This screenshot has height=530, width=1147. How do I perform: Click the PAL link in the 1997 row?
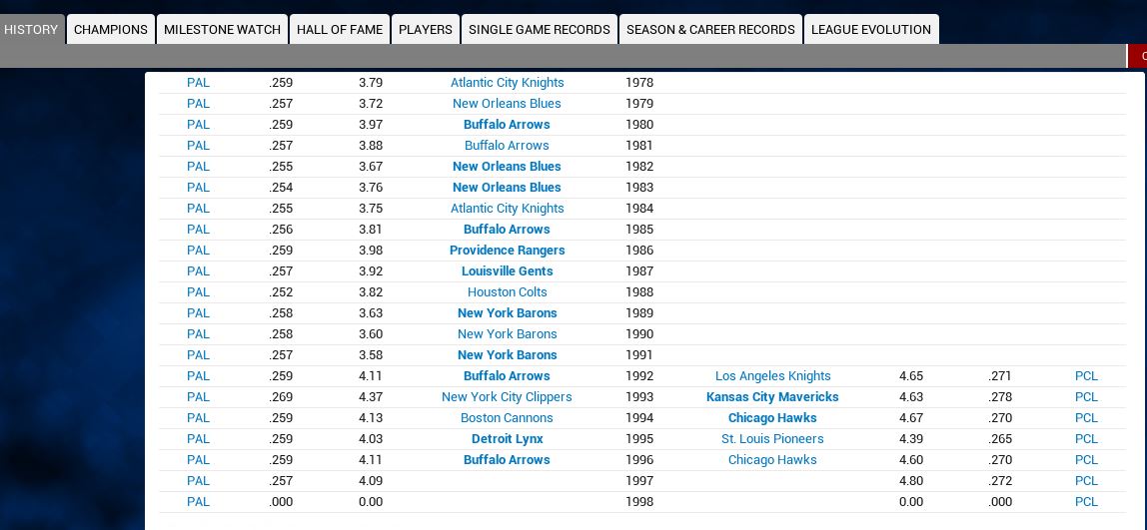(198, 481)
